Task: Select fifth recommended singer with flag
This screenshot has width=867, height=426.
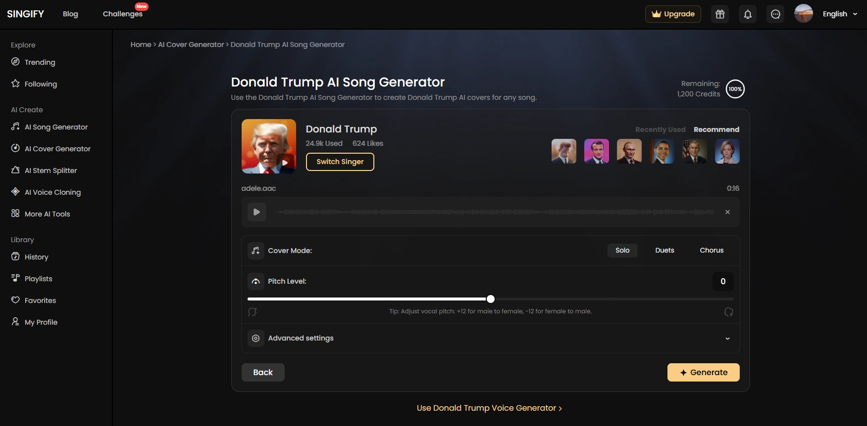Action: (695, 151)
